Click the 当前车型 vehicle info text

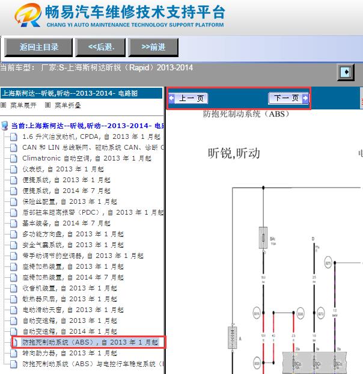[x=96, y=67]
